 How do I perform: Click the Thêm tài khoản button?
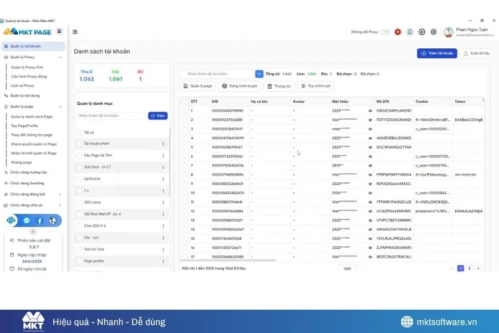436,53
